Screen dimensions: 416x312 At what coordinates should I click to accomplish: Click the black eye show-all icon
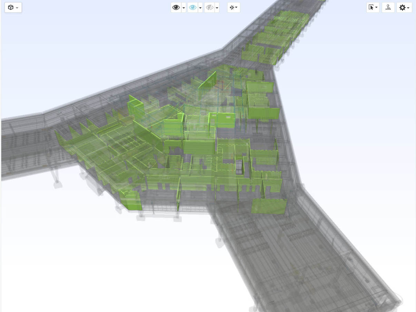[176, 8]
